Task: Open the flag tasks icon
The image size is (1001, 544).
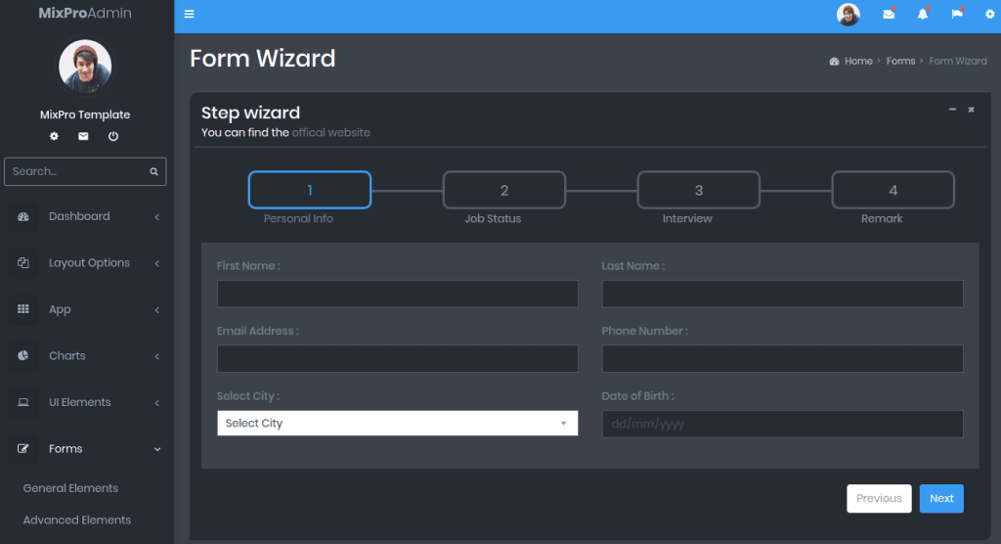Action: coord(956,14)
